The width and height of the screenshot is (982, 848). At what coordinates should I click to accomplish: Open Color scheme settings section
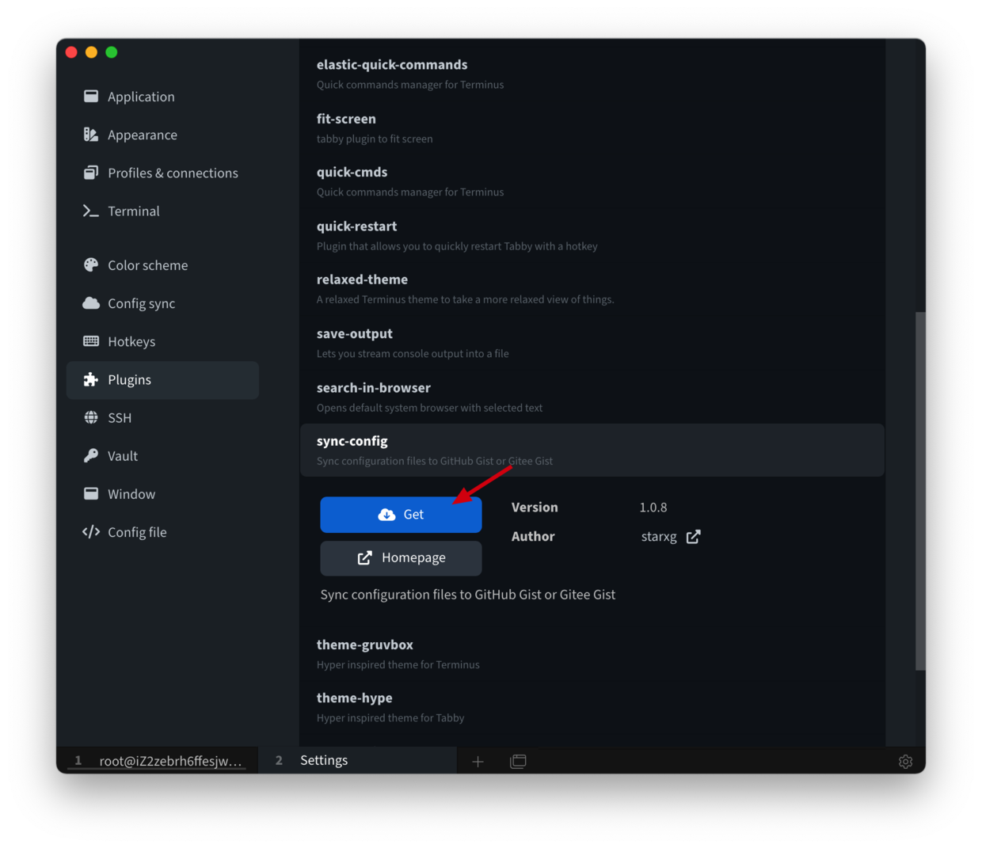pyautogui.click(x=147, y=265)
